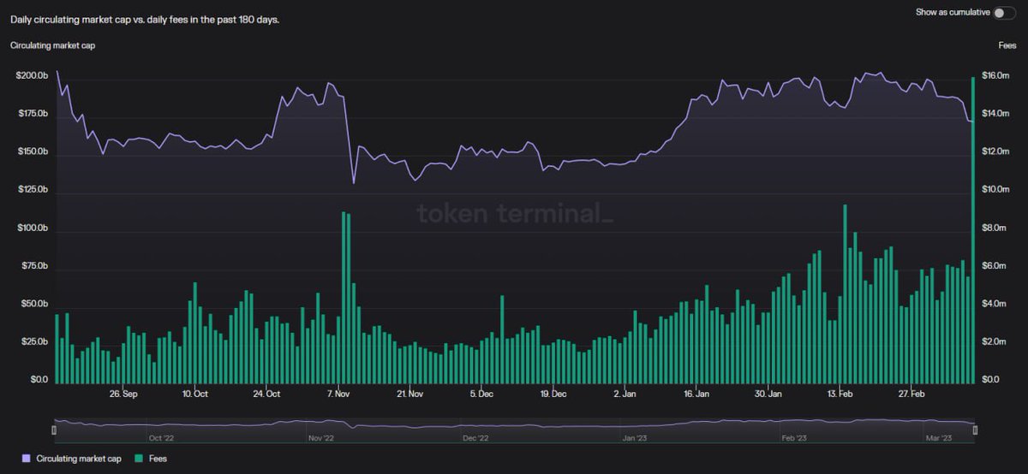Click the "$125.0b" market cap axis value

coord(32,190)
